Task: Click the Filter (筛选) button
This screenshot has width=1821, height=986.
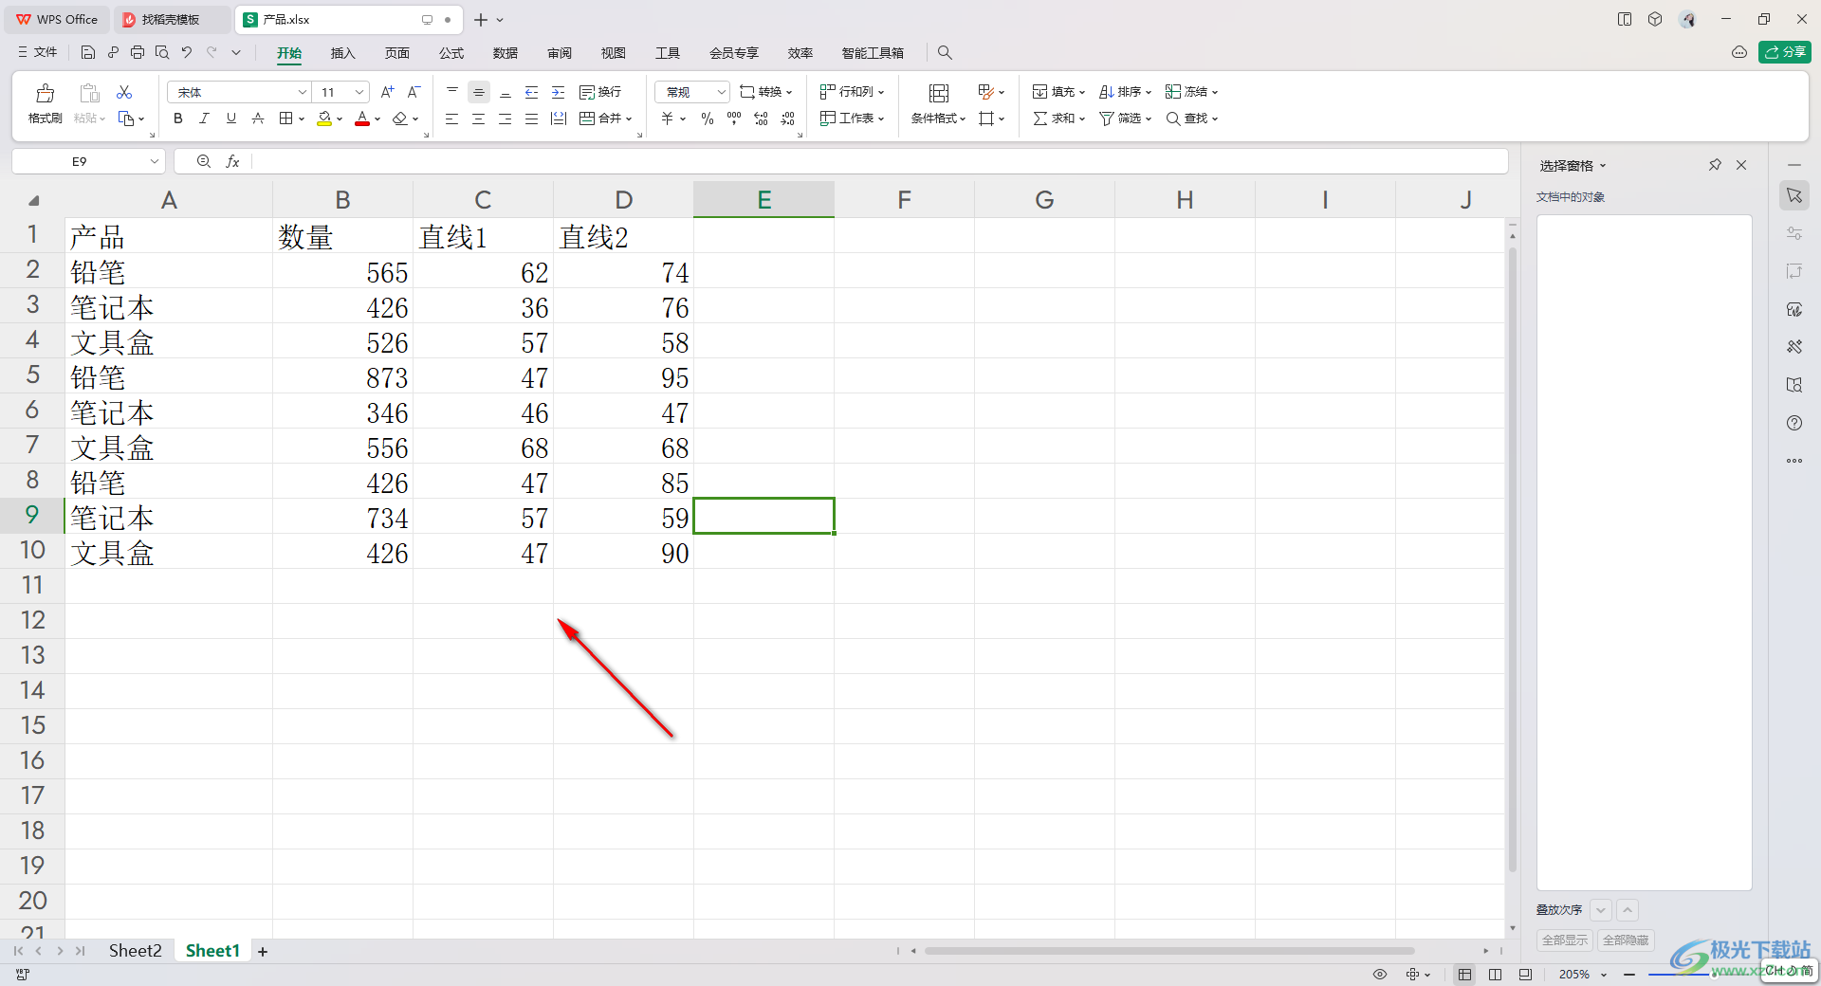Action: point(1125,119)
